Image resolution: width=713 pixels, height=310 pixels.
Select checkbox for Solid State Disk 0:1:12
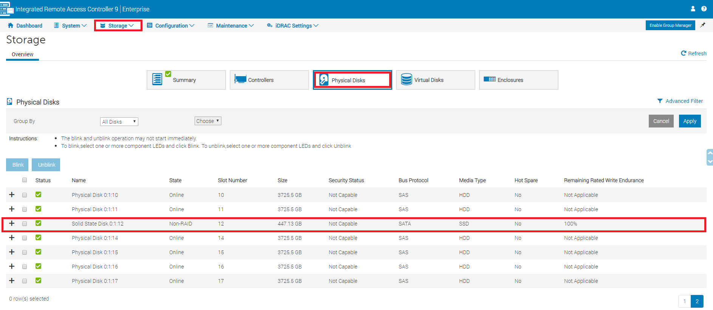tap(25, 224)
